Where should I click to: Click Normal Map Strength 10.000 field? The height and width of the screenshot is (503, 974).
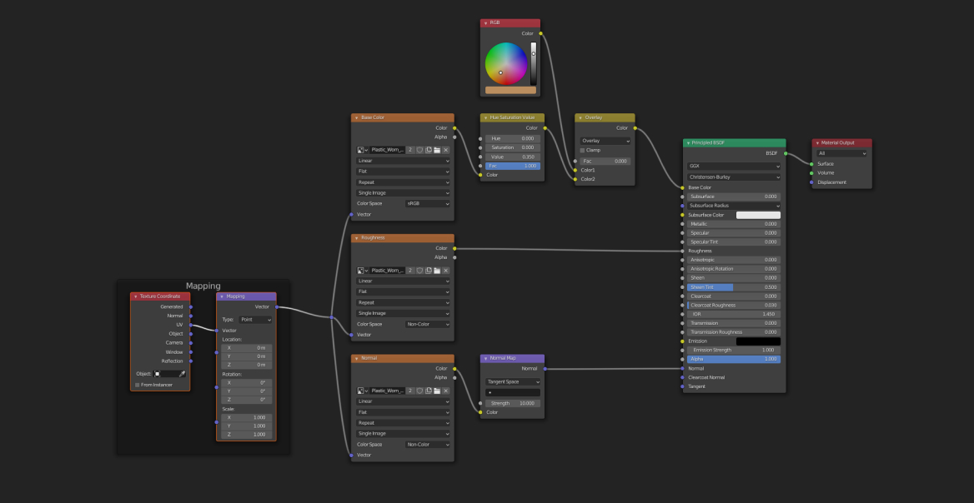pos(513,403)
